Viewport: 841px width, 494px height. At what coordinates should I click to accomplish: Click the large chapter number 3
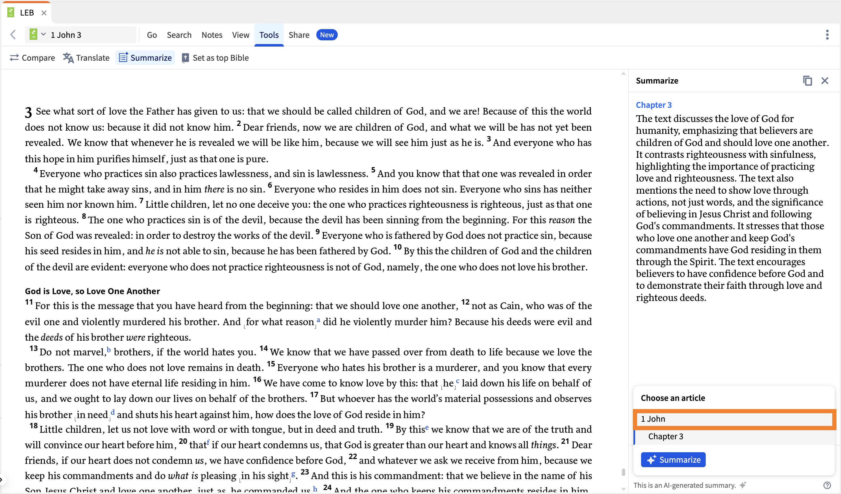pos(28,112)
